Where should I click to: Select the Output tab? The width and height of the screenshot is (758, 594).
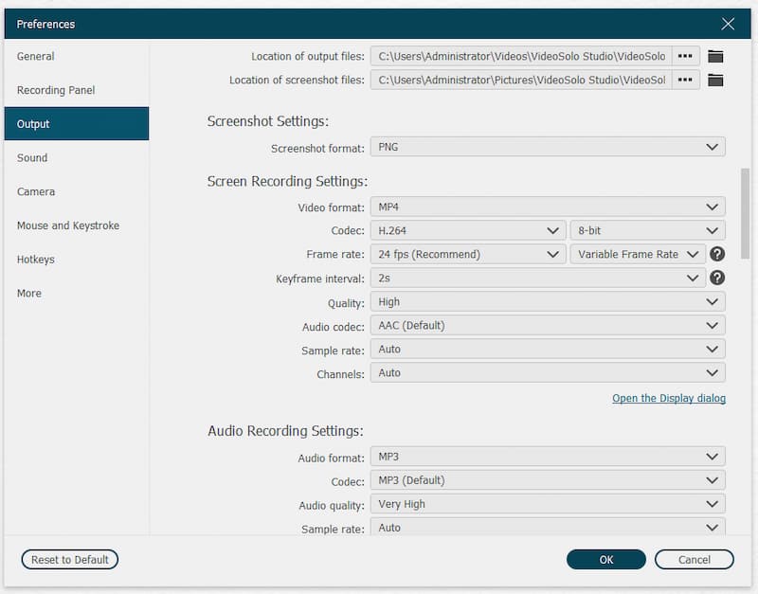[77, 124]
